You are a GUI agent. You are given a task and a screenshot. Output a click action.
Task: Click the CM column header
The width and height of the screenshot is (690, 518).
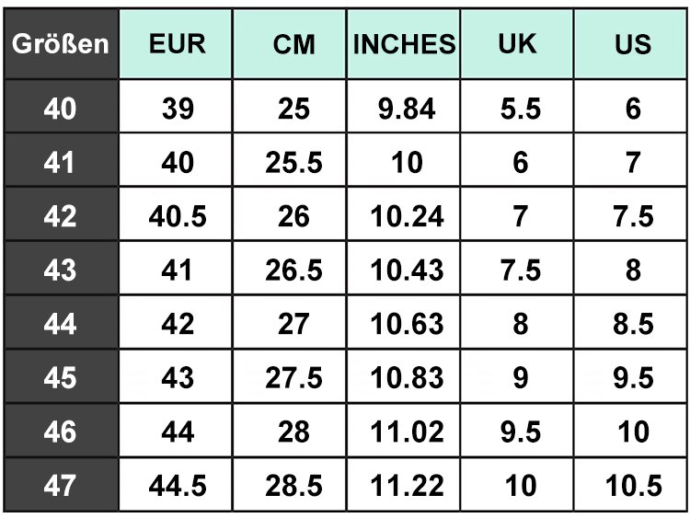pos(290,43)
